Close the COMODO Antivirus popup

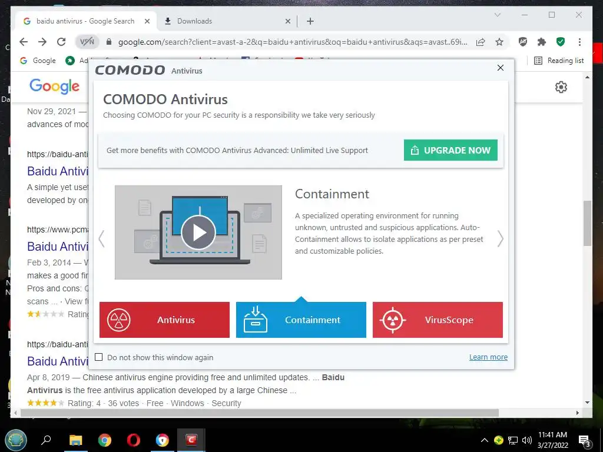tap(501, 68)
